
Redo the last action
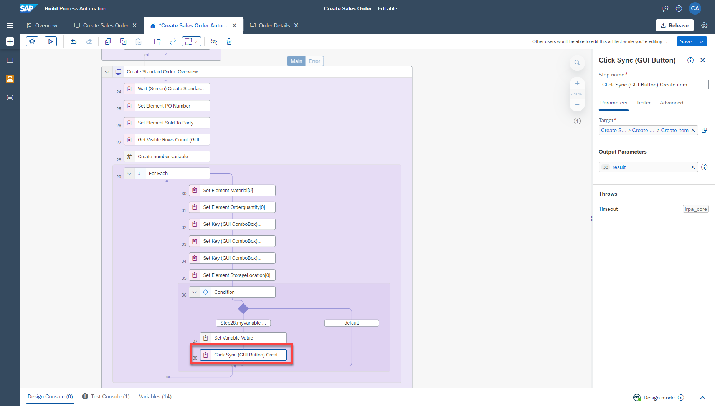(x=89, y=41)
